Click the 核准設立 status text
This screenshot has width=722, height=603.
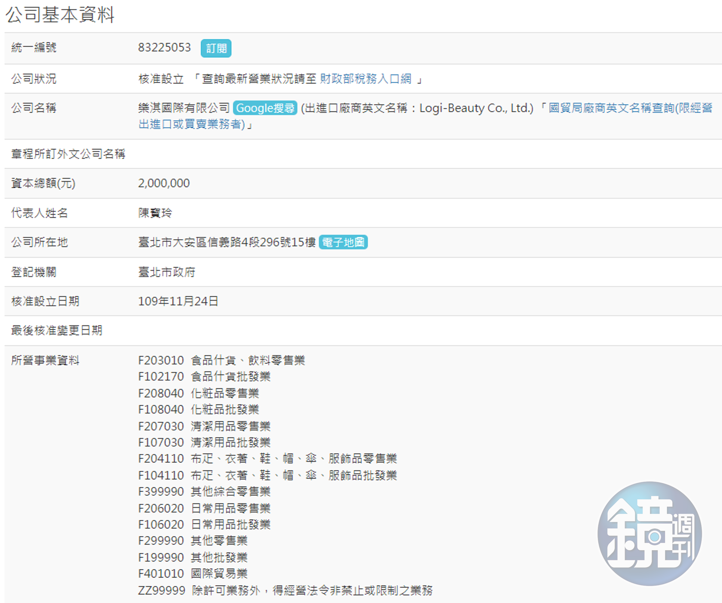click(161, 79)
